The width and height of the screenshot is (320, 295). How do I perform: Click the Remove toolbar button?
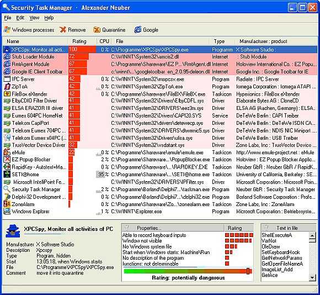[x=73, y=30]
